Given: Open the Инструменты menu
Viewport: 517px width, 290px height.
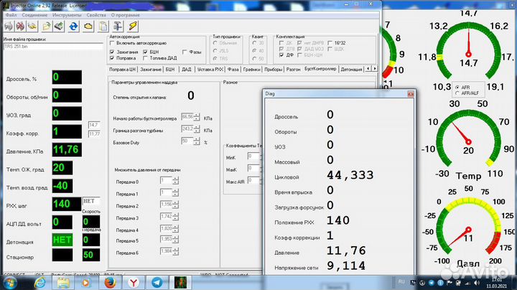Looking at the screenshot, I should coord(67,15).
